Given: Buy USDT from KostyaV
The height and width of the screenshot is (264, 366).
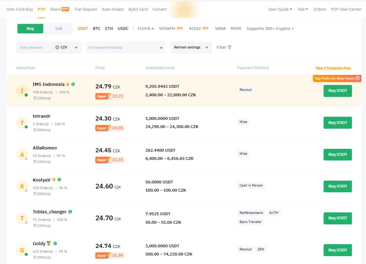Looking at the screenshot, I should coord(338,186).
